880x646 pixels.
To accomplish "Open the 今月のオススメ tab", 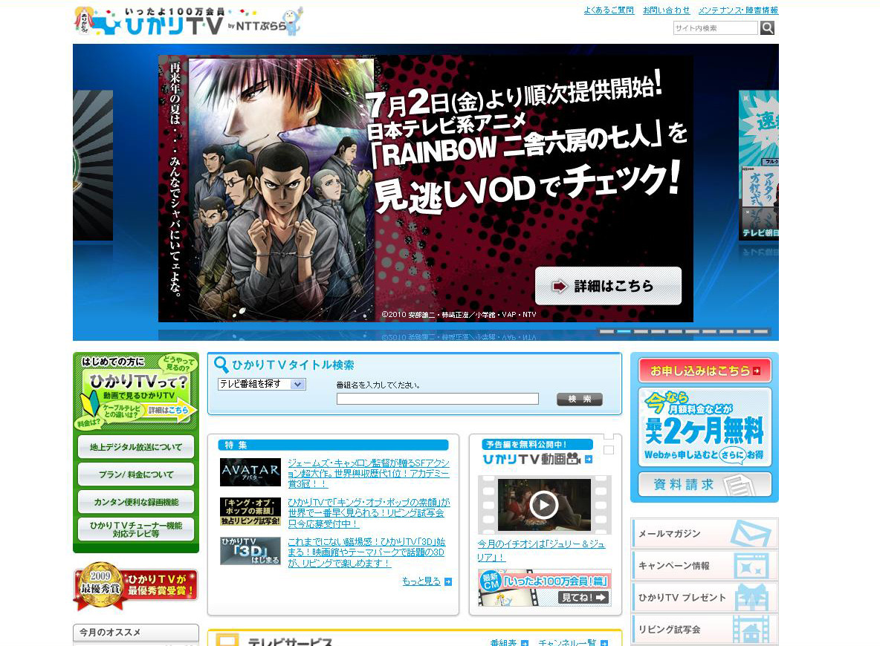I will pos(136,632).
